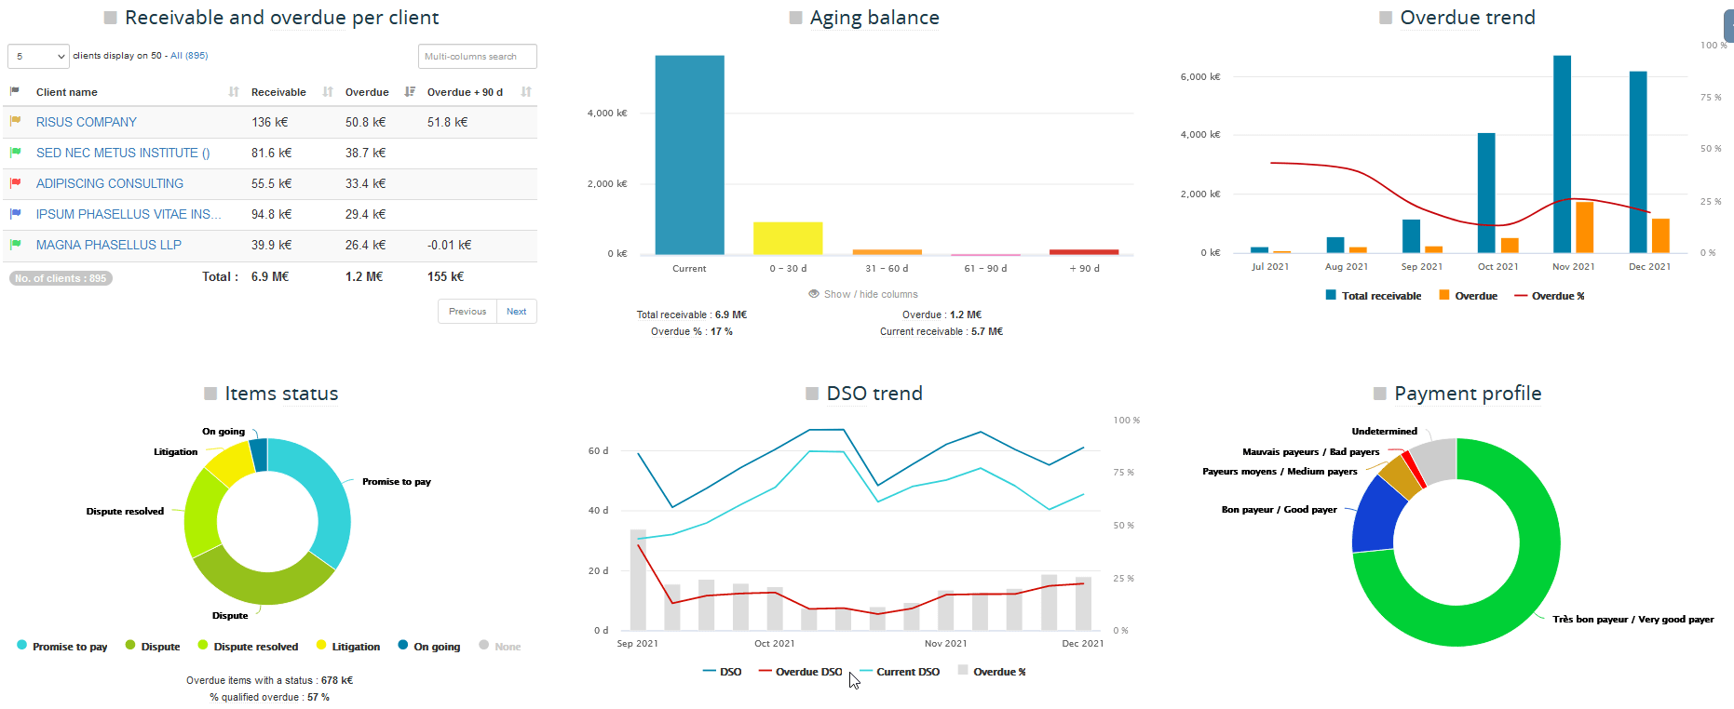Sort table by the Client name sort icon
The image size is (1734, 709).
click(x=234, y=92)
